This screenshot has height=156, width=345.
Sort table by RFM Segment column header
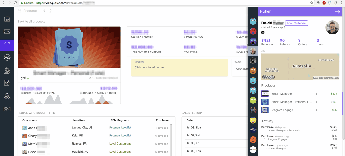(x=120, y=120)
